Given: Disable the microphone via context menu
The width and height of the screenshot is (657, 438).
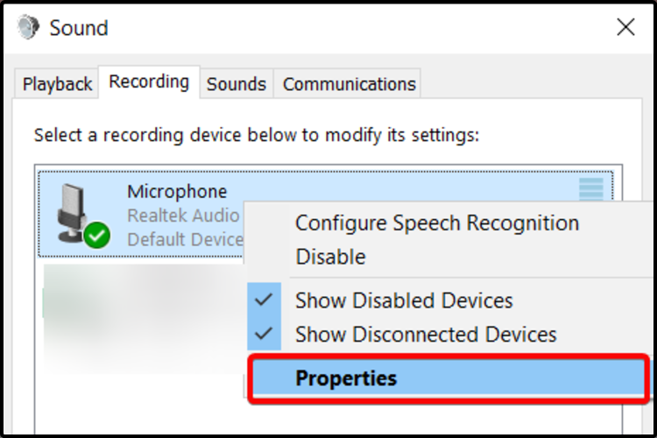Looking at the screenshot, I should tap(330, 258).
